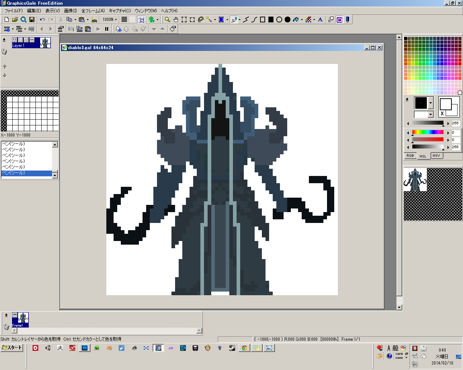
Task: Toggle Layer 1 visibility face button
Action: 14,40
